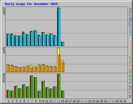Click the 'Sites' legend label
This screenshot has width=133, height=104.
pyautogui.click(x=130, y=63)
